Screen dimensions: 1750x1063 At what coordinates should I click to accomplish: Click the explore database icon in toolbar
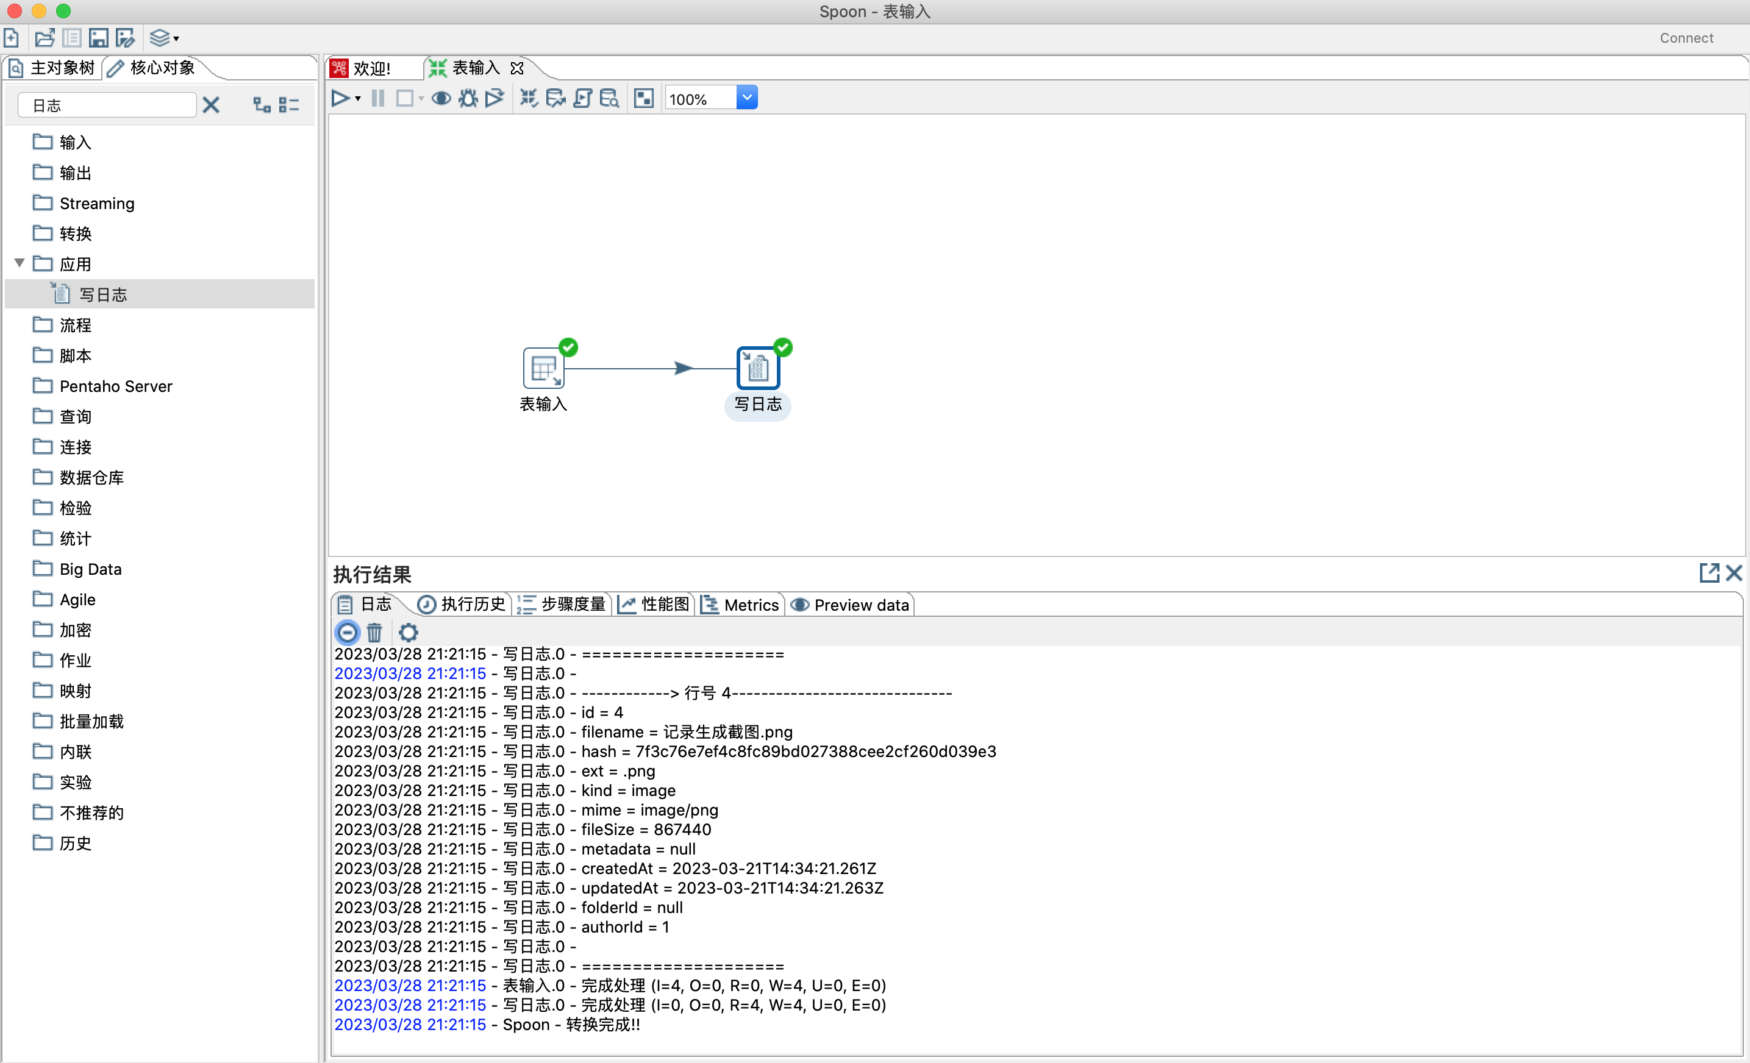point(609,99)
